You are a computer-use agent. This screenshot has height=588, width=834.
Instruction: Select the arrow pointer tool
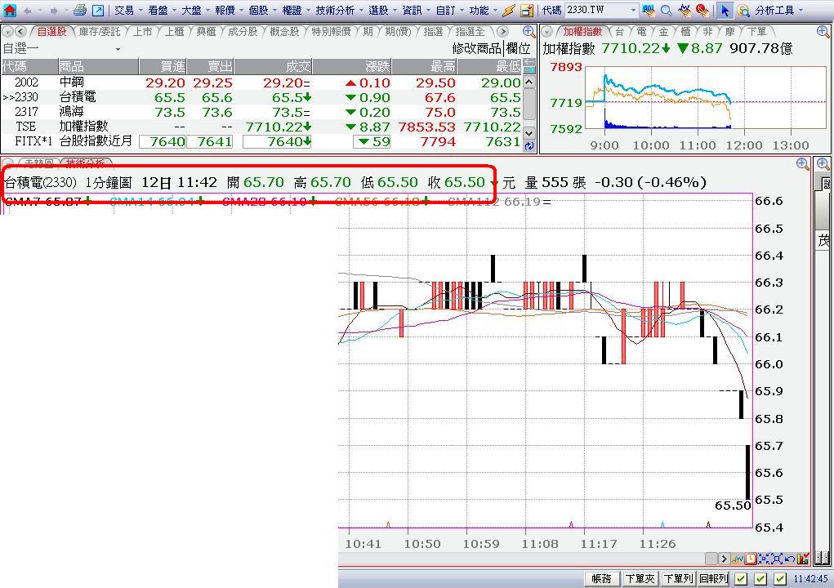point(724,10)
